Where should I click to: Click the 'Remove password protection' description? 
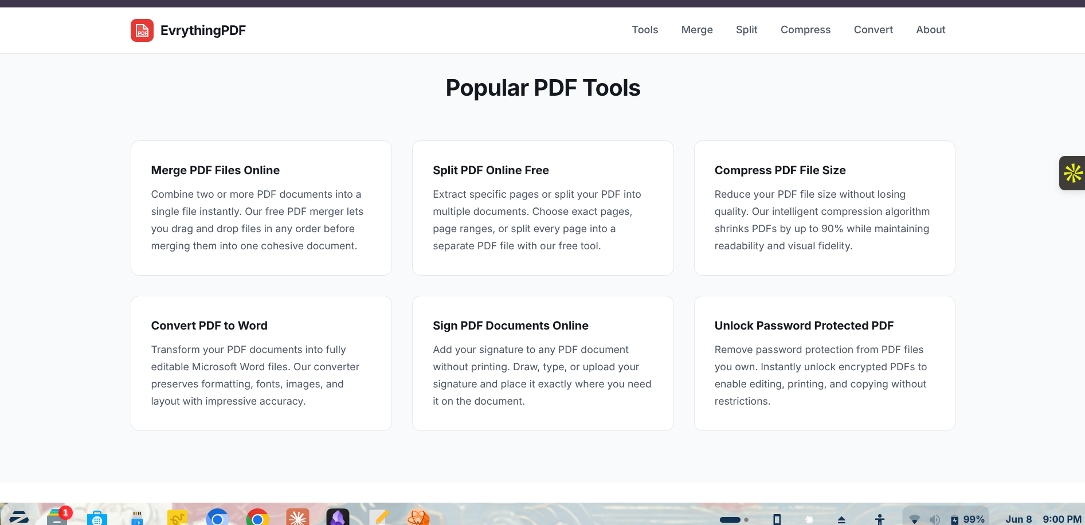821,375
